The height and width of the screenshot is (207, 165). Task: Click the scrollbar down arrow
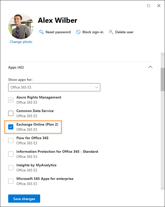pos(163,188)
